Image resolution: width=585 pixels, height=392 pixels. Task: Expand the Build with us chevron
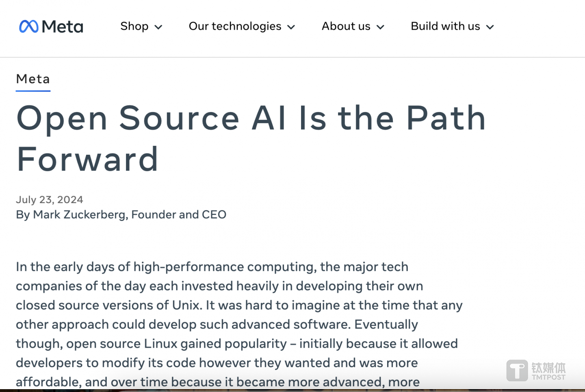point(490,27)
